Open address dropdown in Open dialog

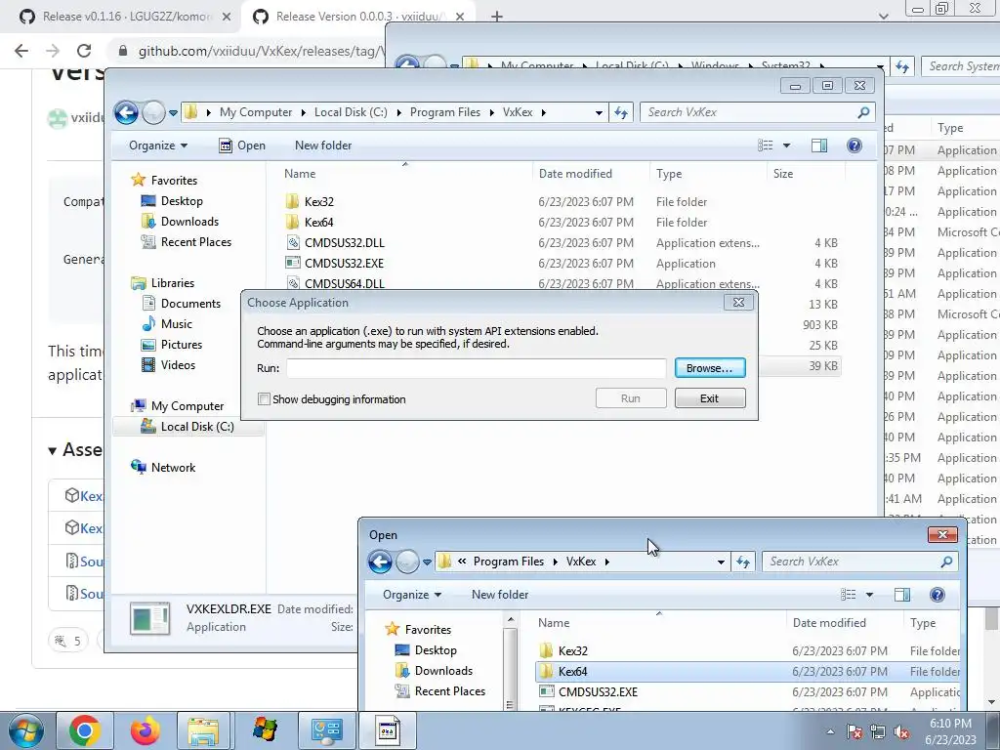click(x=721, y=562)
